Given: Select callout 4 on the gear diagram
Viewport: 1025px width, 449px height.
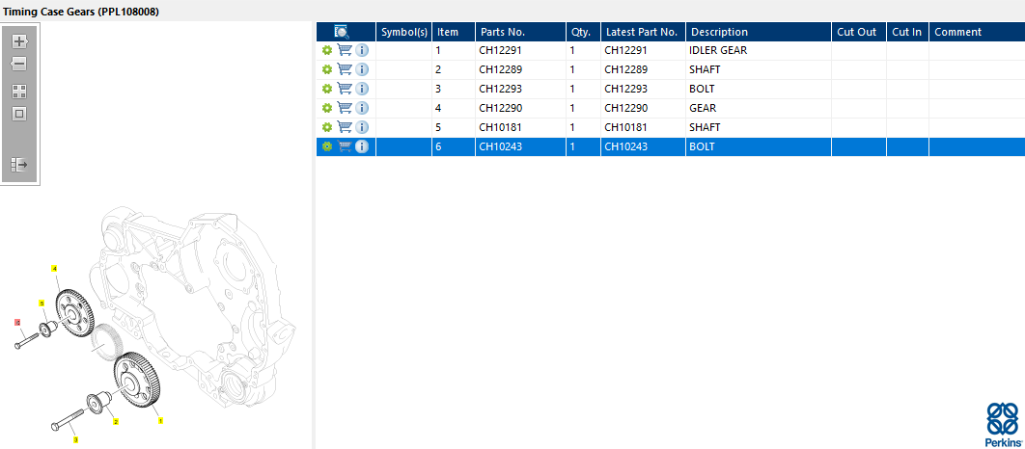Looking at the screenshot, I should pyautogui.click(x=55, y=268).
